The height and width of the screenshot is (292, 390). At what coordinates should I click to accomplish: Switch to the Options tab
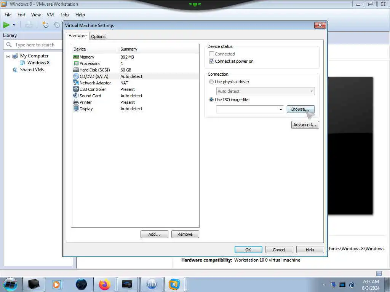[98, 36]
